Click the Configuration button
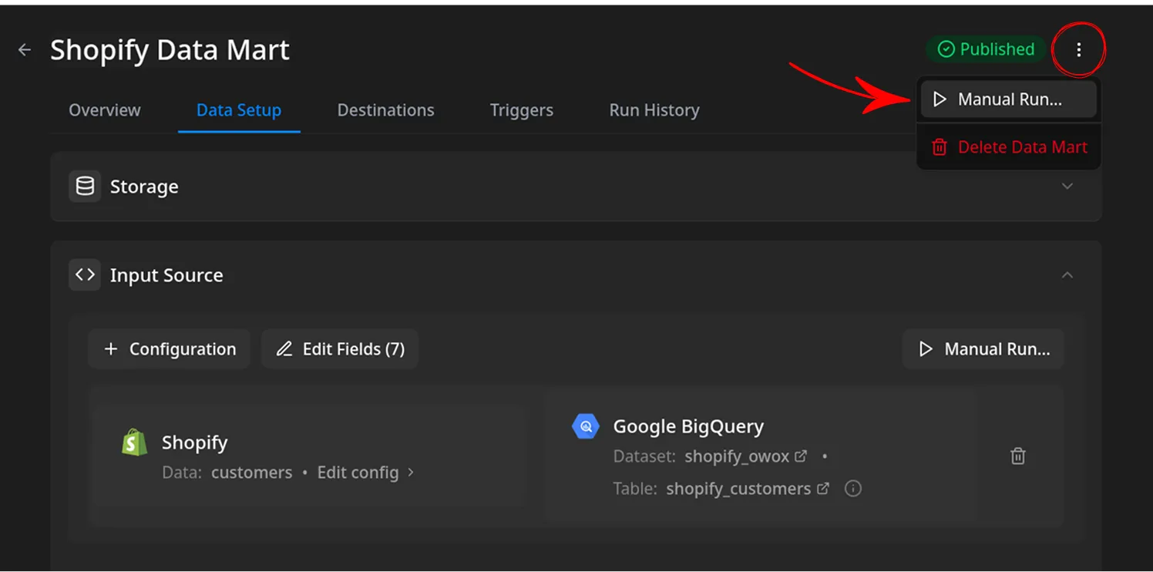The width and height of the screenshot is (1153, 572). [x=169, y=348]
